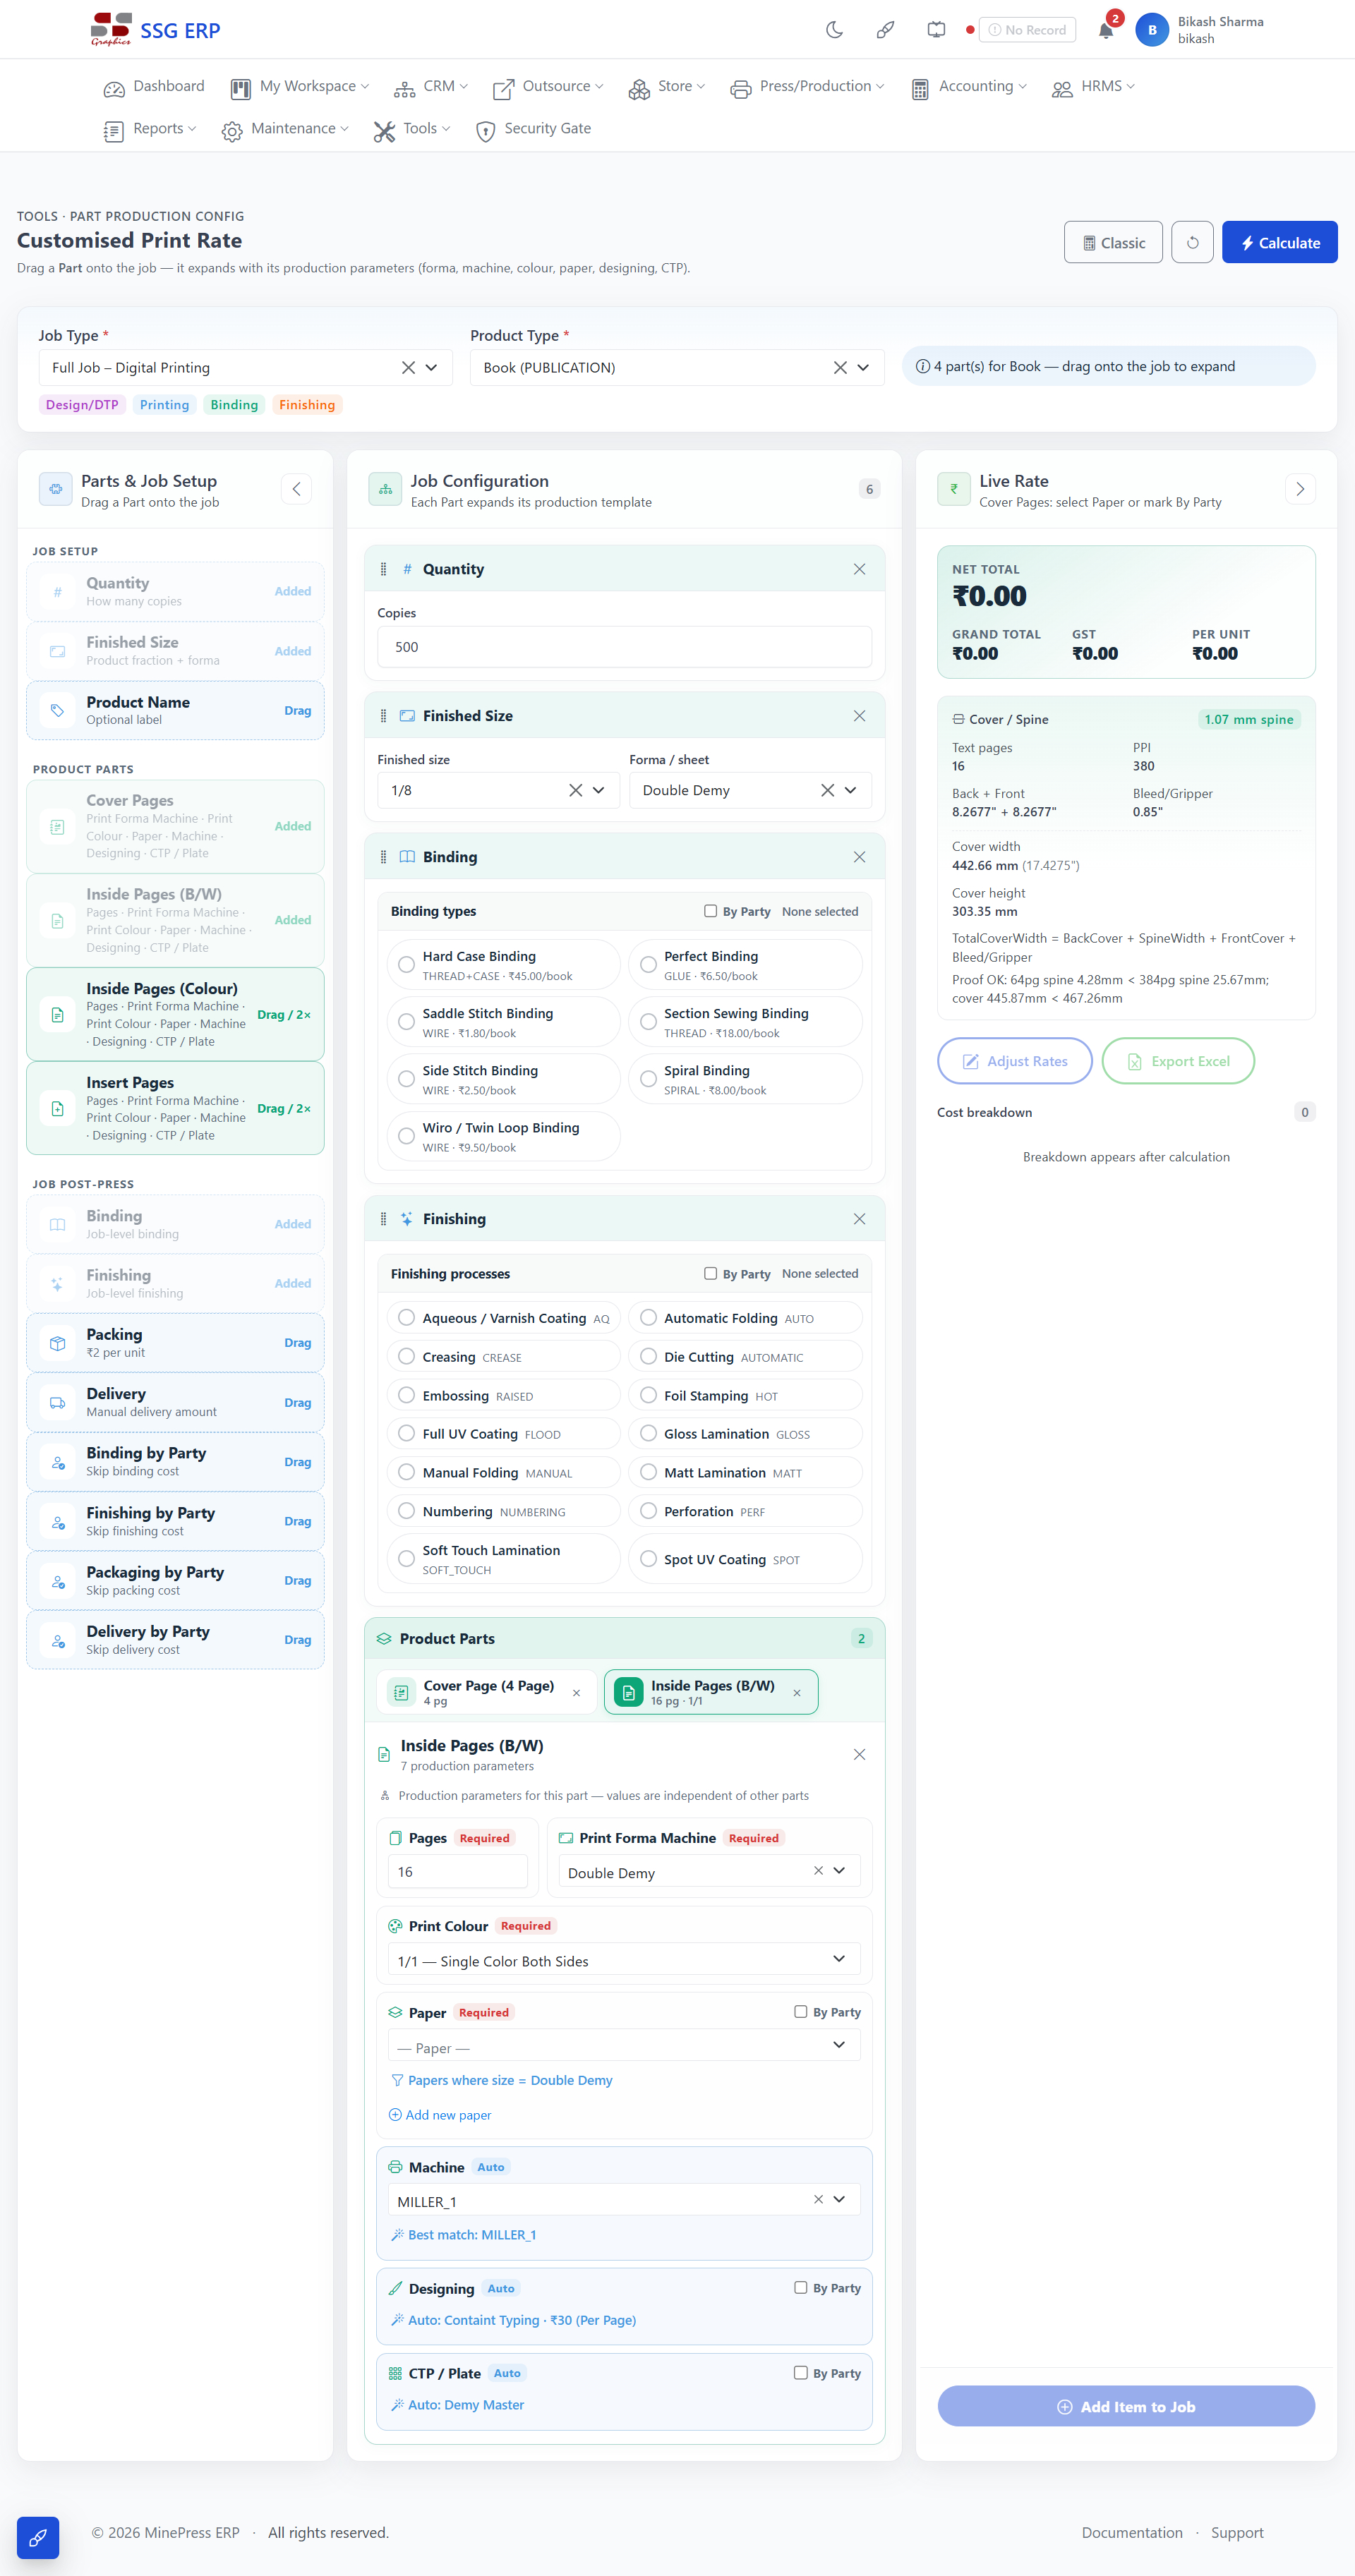The image size is (1355, 2576).
Task: Remove the Quantity block
Action: [x=859, y=569]
